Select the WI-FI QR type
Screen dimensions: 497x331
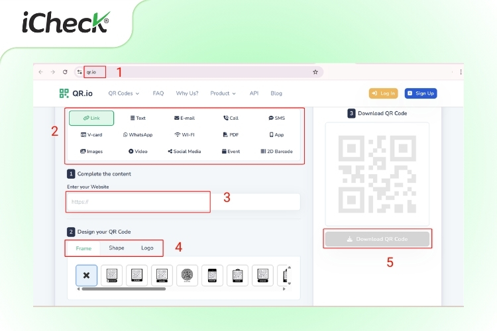coord(184,134)
